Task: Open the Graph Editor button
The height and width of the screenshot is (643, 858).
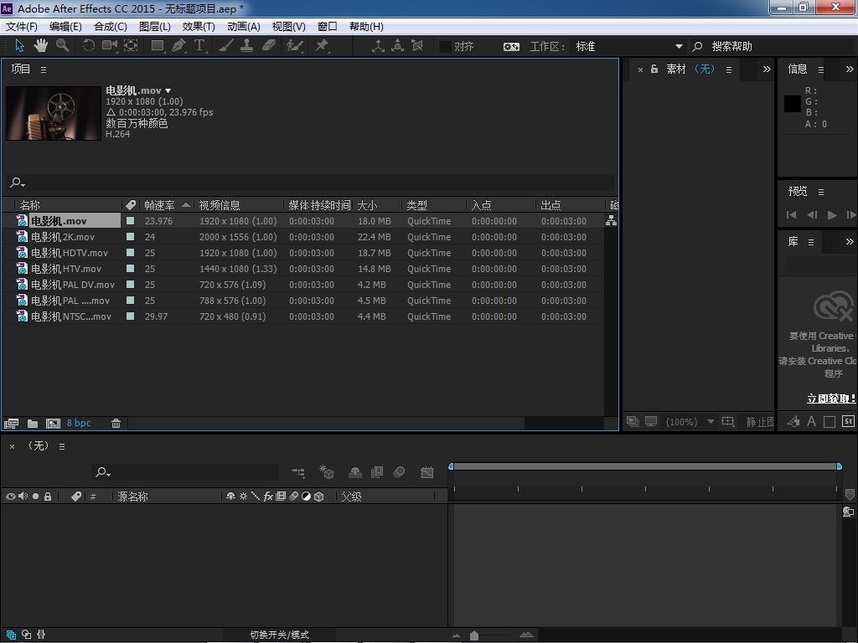Action: (426, 472)
